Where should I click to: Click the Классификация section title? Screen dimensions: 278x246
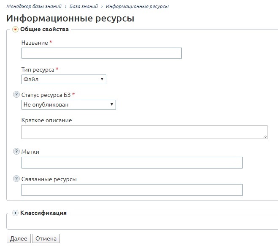tap(43, 213)
